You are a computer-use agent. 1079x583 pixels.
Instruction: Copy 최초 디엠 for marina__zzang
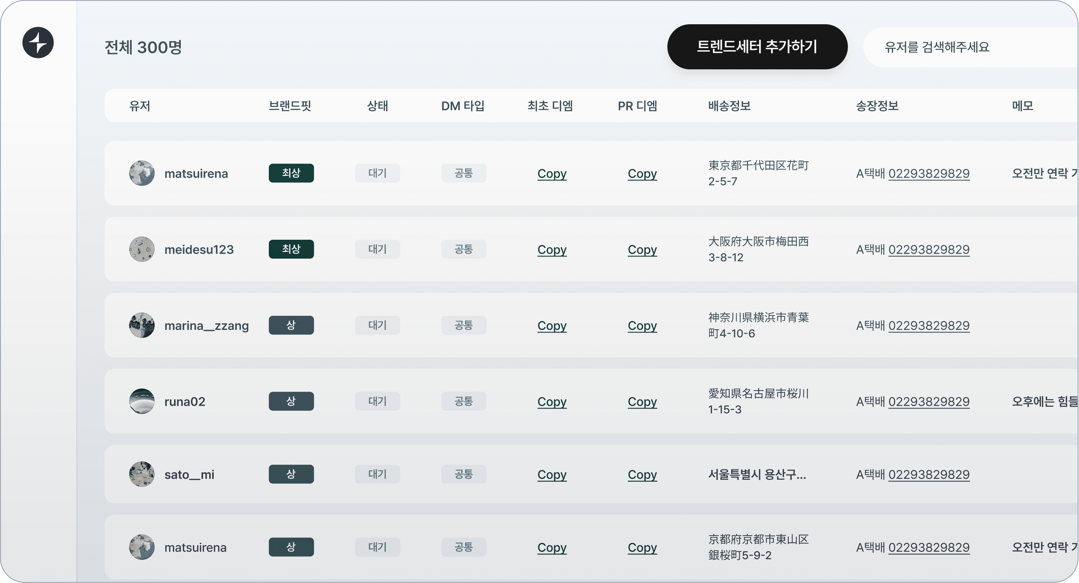[552, 326]
